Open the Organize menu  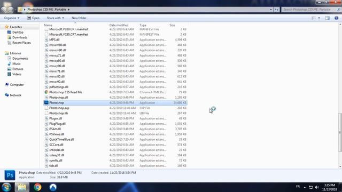pos(12,18)
